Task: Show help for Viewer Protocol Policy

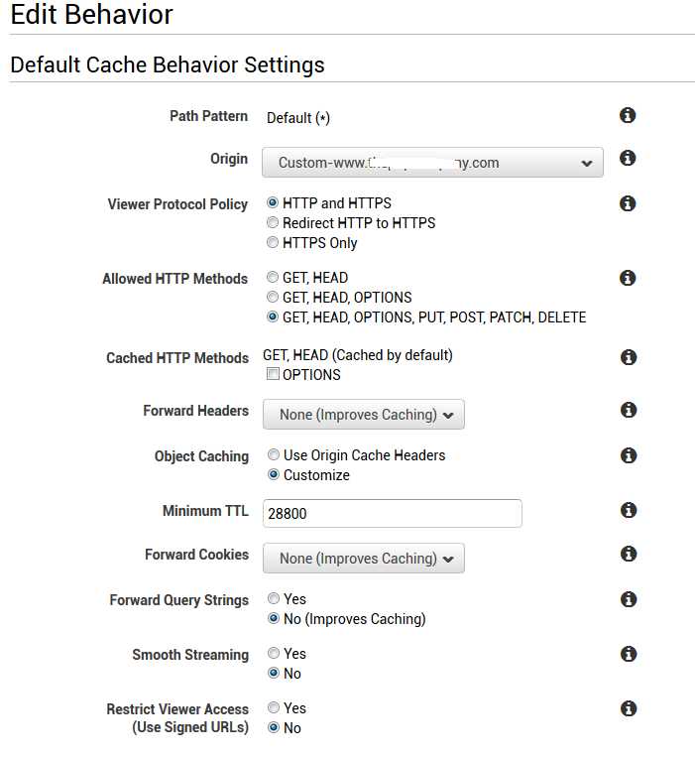Action: [627, 203]
